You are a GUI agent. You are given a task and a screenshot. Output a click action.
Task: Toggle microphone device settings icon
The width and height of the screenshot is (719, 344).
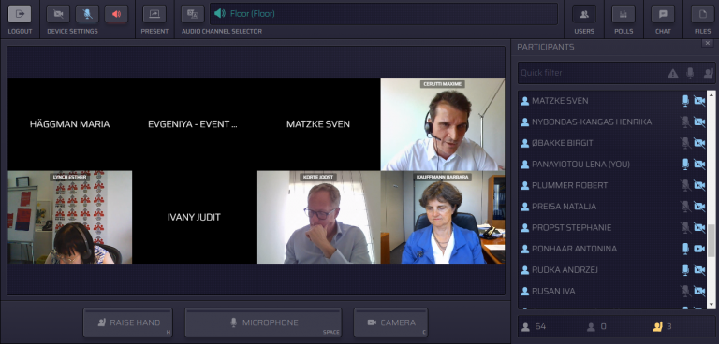[87, 14]
